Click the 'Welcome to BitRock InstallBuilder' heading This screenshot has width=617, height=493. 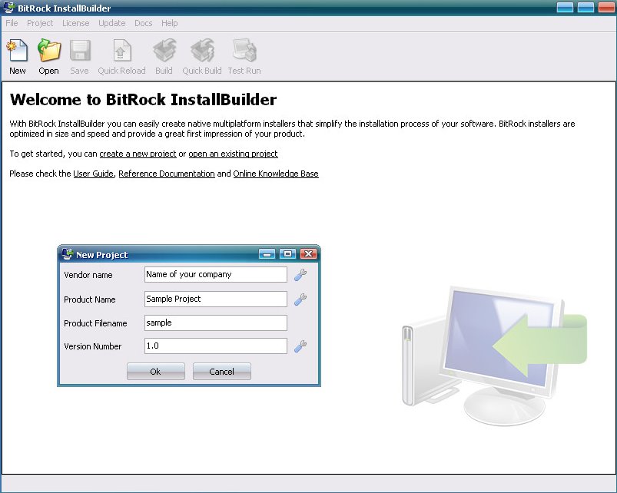point(143,100)
